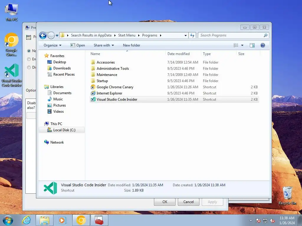
Task: Select This PC in navigation pane
Action: [56, 124]
